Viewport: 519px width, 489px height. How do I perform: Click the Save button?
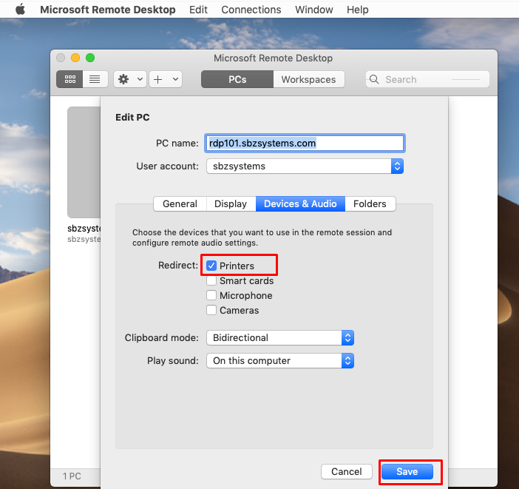[x=407, y=471]
